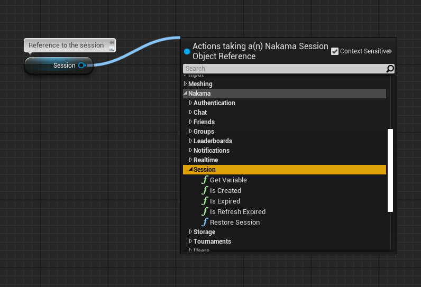Expand the Leaderboards subcategory arrow
The image size is (421, 287).
tap(190, 141)
